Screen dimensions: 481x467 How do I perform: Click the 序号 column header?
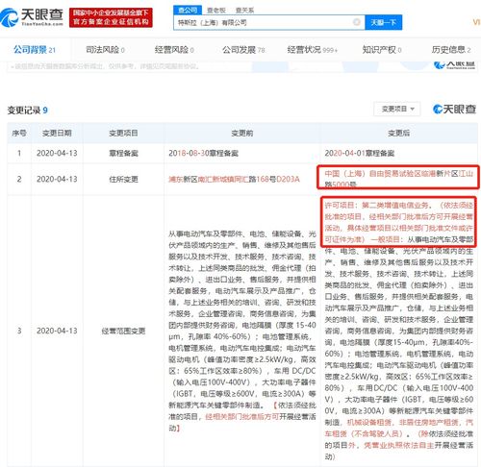pos(19,133)
